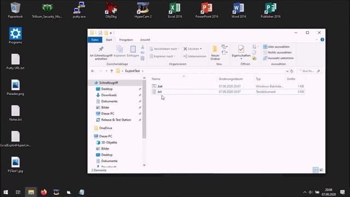
Task: Select the Programs gear desktop icon
Action: (x=15, y=36)
